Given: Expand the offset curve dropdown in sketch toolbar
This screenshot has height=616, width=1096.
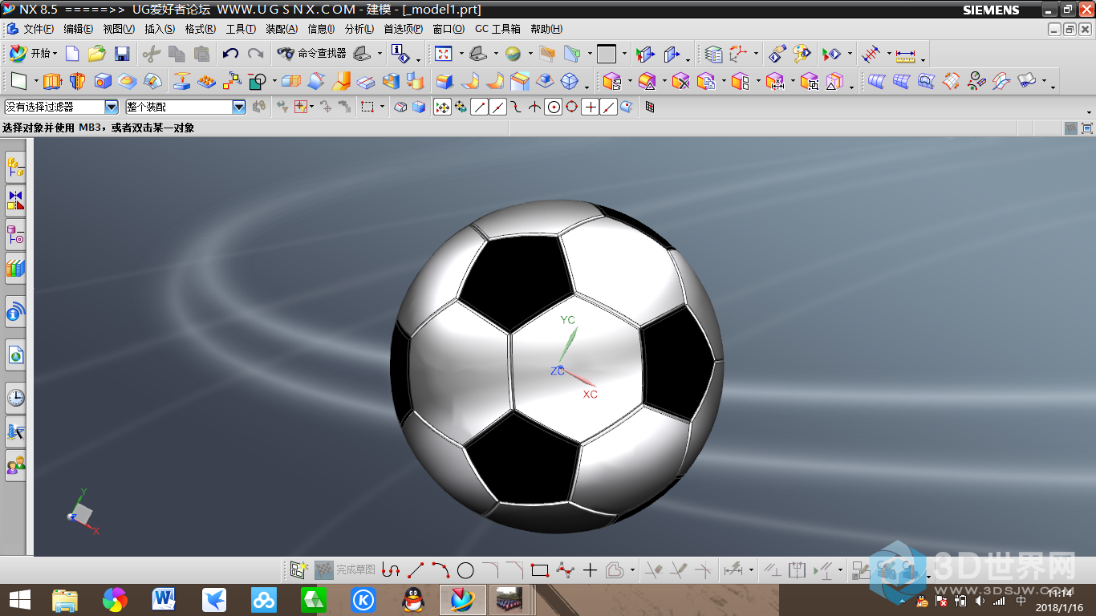Looking at the screenshot, I should point(632,570).
